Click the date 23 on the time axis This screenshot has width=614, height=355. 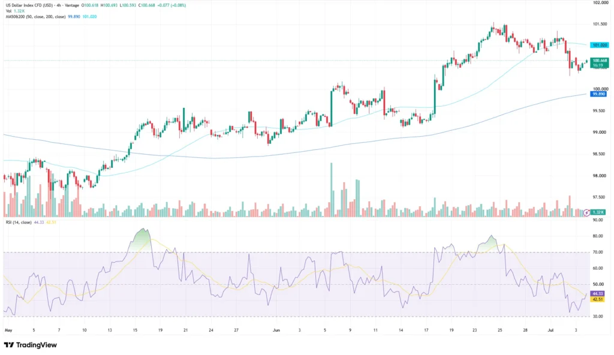tap(475, 330)
